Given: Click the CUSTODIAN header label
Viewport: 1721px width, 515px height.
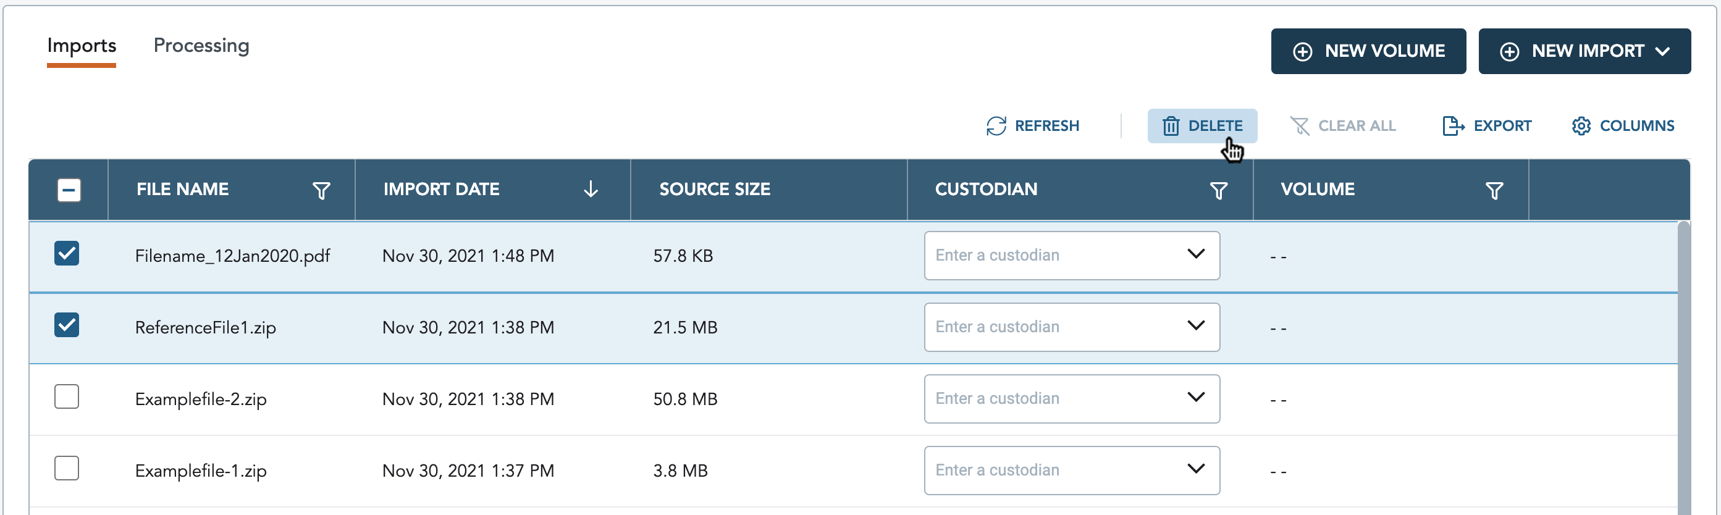Looking at the screenshot, I should [x=986, y=189].
